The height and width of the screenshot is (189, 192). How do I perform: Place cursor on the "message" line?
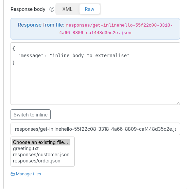click(74, 56)
